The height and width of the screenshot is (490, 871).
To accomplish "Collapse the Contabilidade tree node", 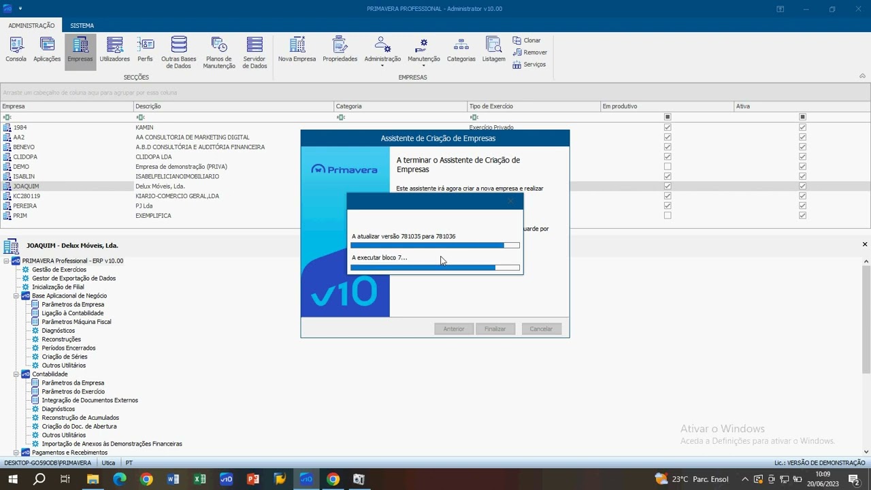I will [x=16, y=374].
